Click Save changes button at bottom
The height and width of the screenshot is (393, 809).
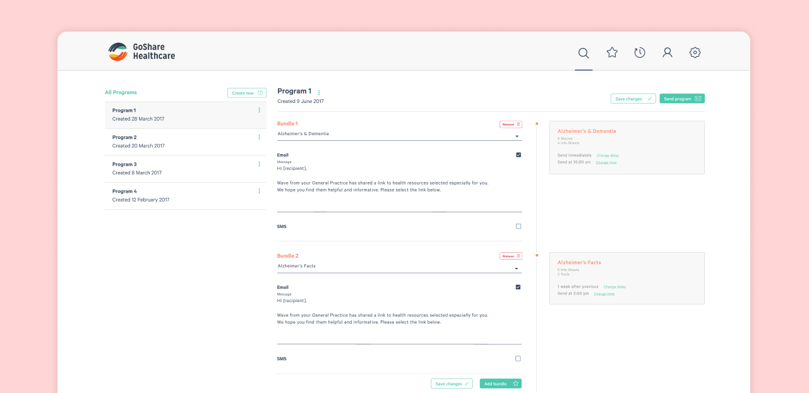tap(452, 384)
